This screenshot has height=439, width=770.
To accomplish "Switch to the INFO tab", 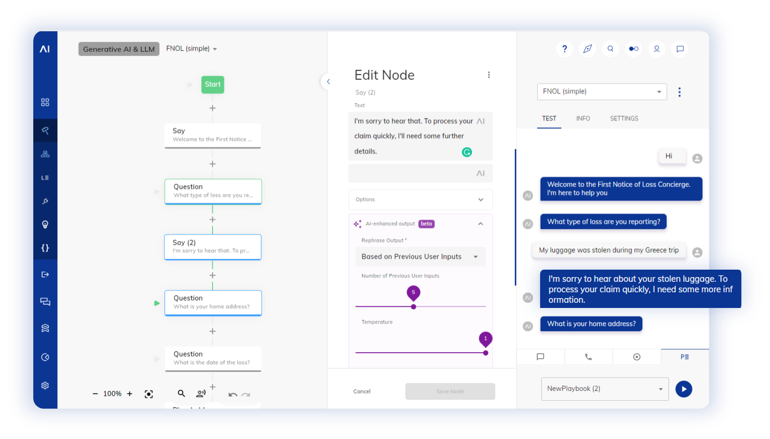I will point(583,119).
